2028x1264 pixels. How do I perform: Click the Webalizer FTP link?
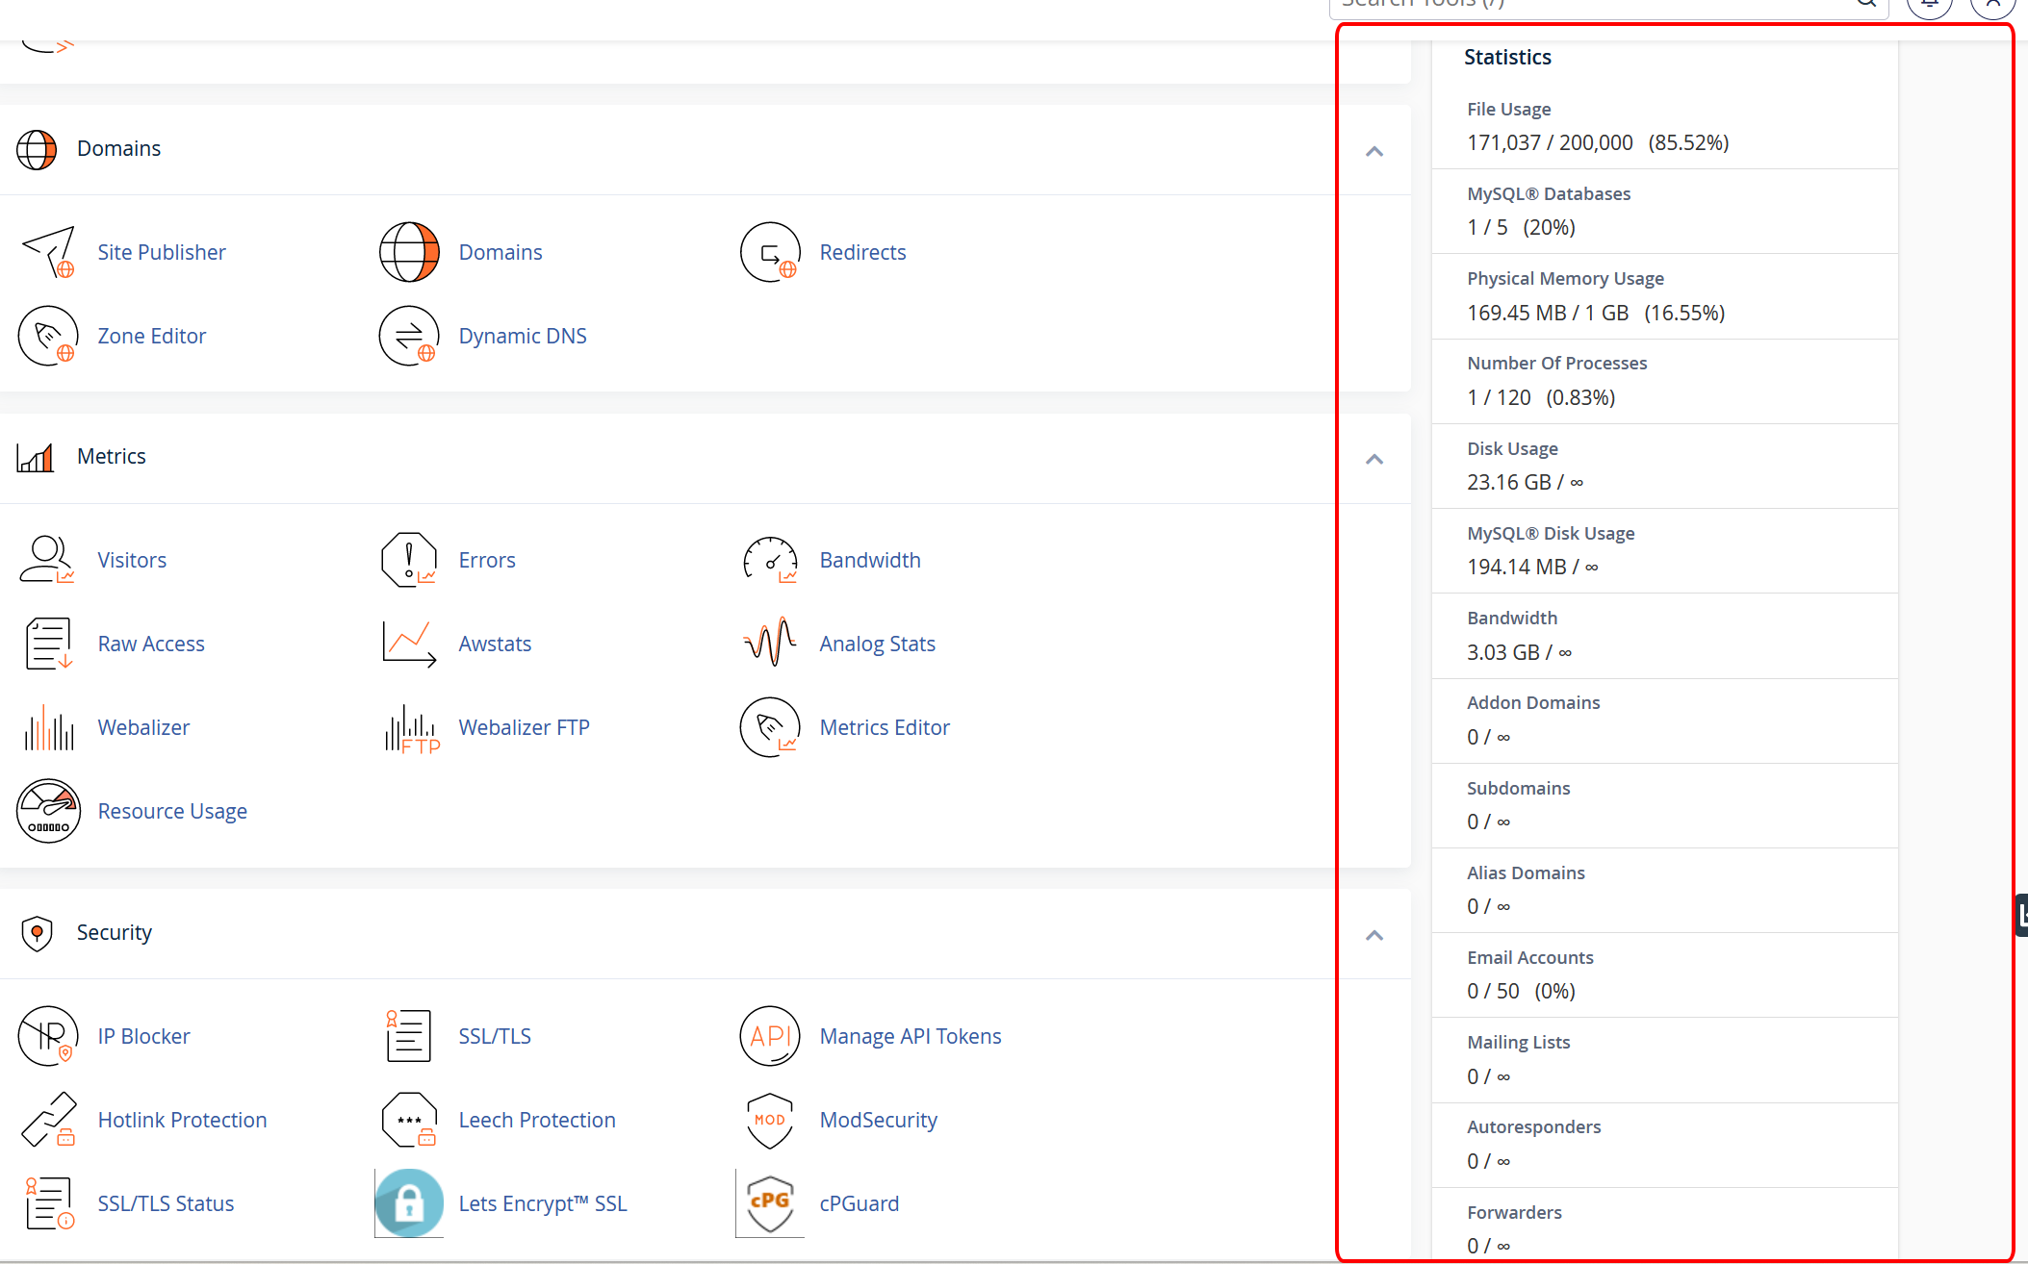pos(524,727)
